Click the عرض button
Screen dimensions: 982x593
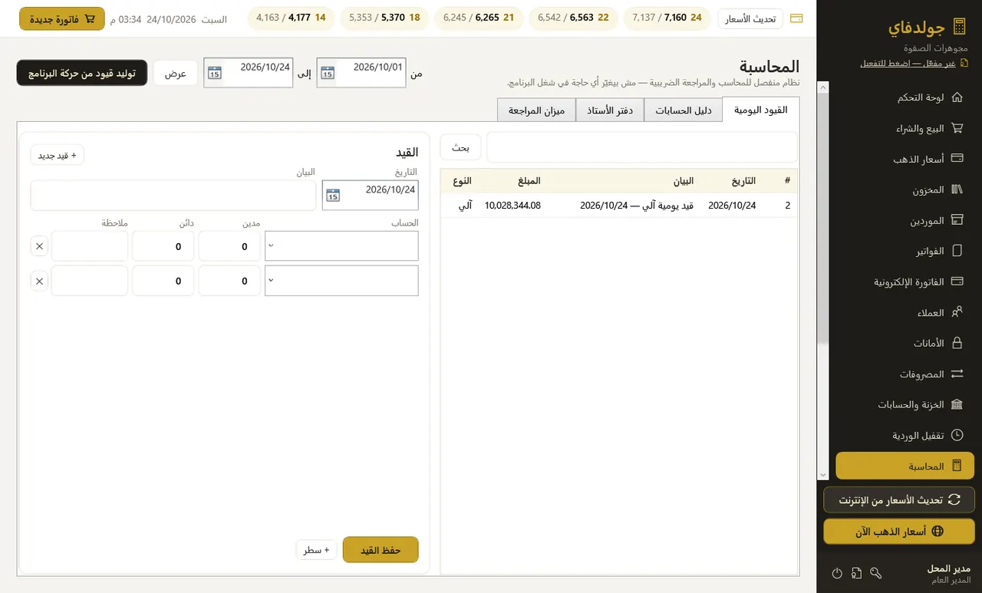(176, 73)
